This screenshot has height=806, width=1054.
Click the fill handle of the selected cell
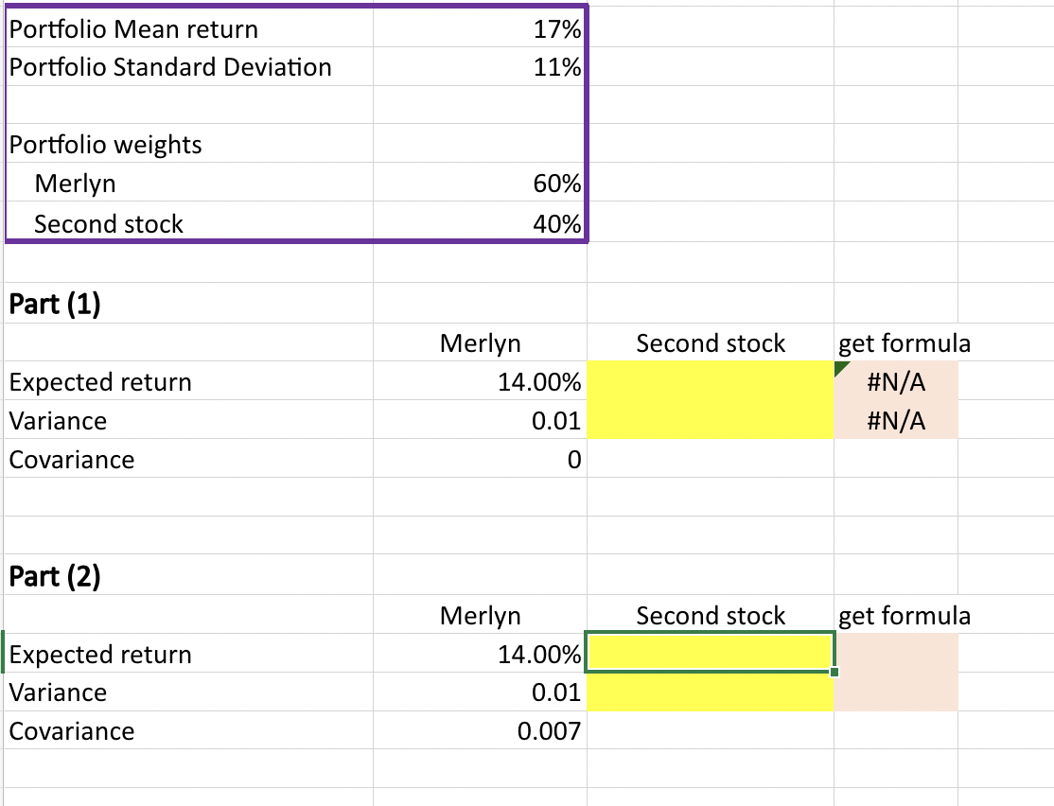pos(834,672)
